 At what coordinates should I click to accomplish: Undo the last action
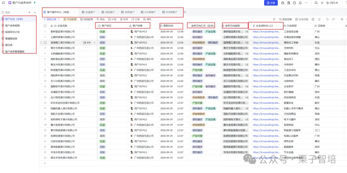[x=327, y=19]
